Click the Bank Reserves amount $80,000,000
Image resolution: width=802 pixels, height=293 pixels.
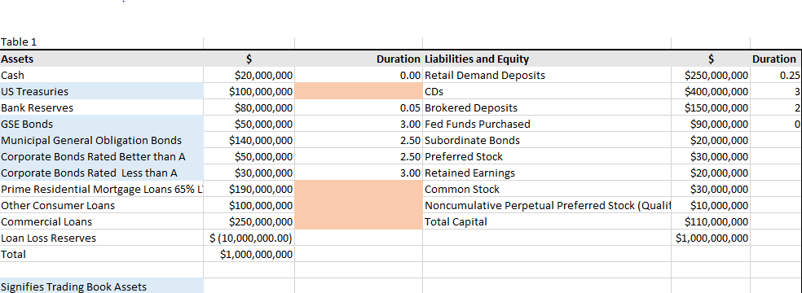coord(249,107)
